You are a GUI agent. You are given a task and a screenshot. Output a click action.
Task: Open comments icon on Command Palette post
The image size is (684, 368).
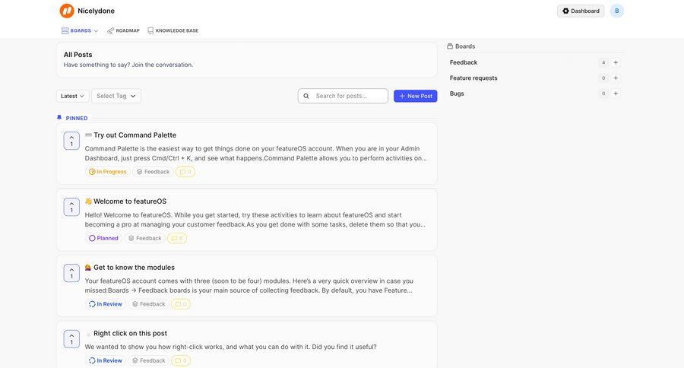pos(185,172)
